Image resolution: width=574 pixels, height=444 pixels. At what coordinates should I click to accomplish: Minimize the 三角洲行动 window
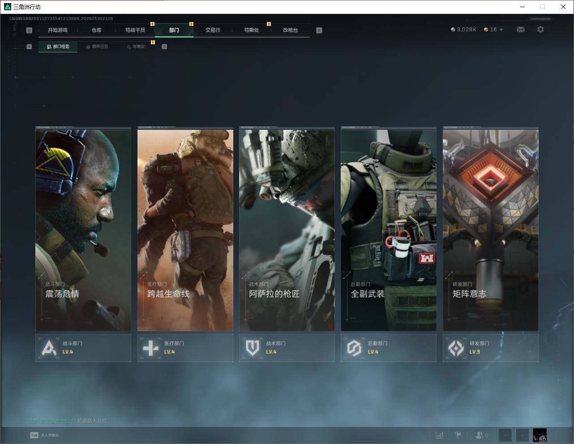[523, 7]
